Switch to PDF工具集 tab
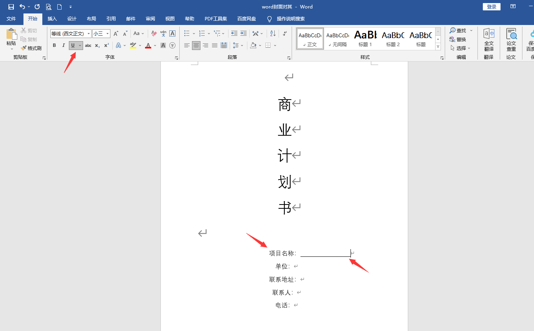Screen dimensions: 534x331 [216, 19]
